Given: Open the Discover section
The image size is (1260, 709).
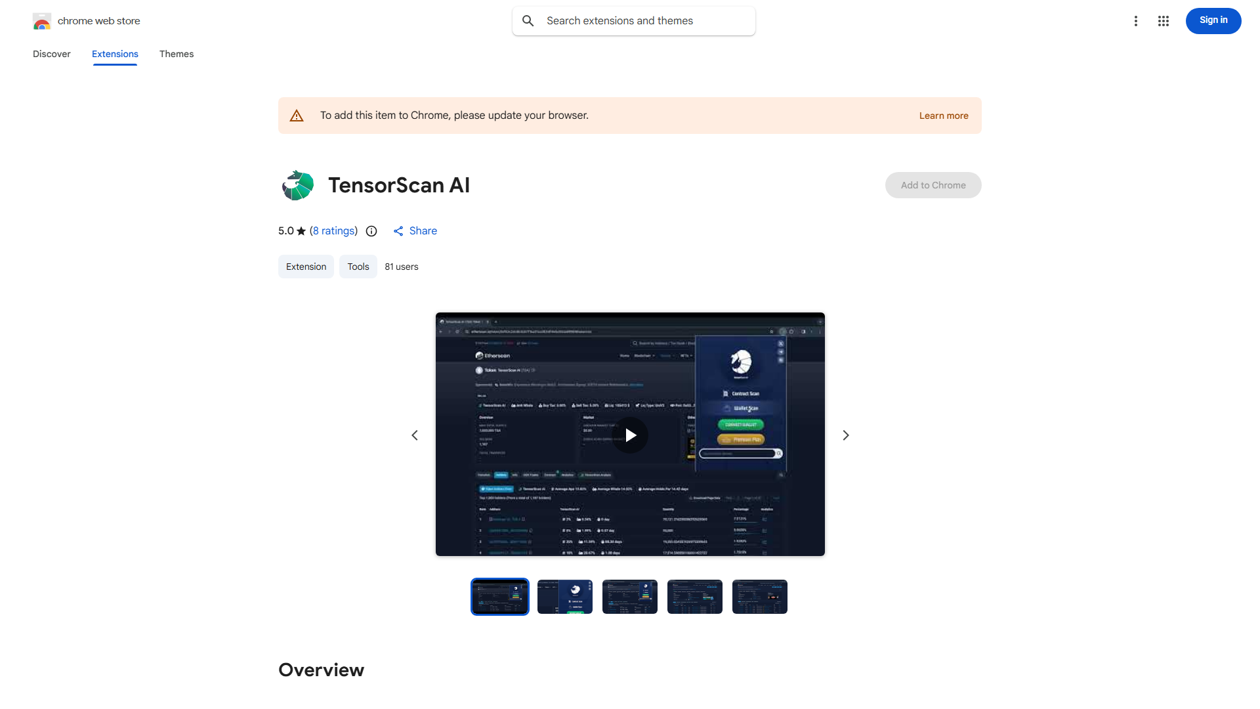Looking at the screenshot, I should tap(51, 54).
